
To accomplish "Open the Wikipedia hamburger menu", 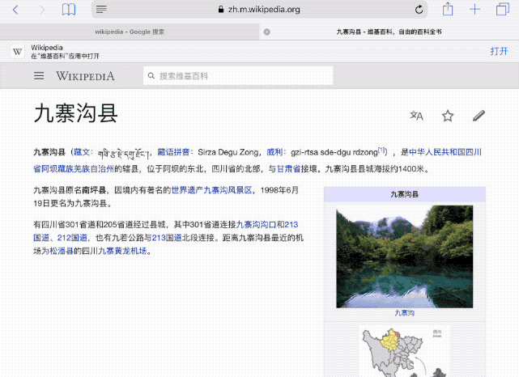I will click(39, 76).
